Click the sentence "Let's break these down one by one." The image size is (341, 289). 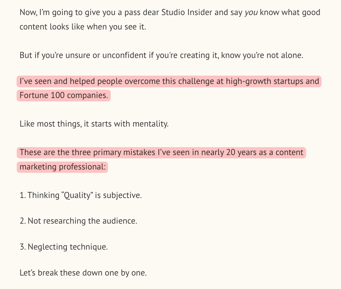83,273
